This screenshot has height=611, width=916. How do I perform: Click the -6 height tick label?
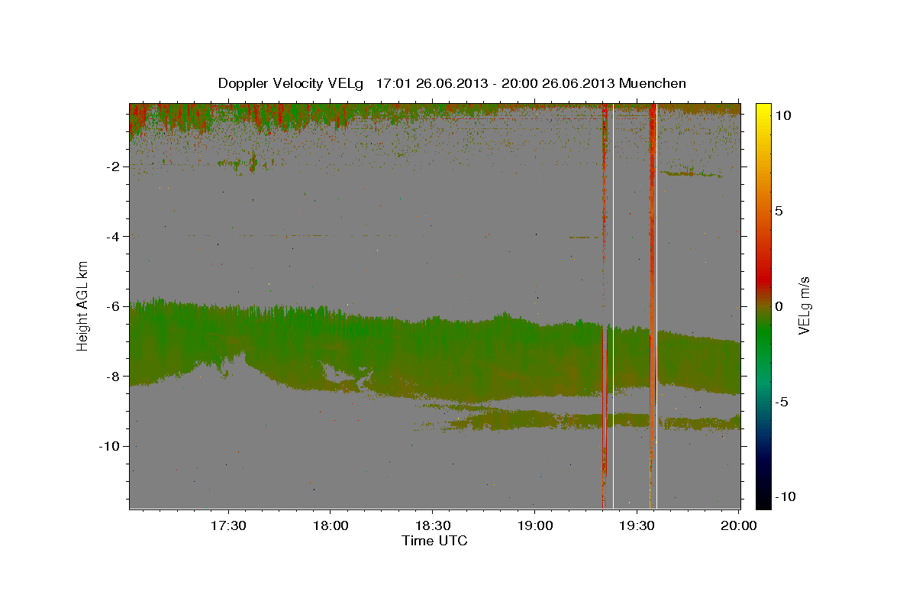coord(114,306)
